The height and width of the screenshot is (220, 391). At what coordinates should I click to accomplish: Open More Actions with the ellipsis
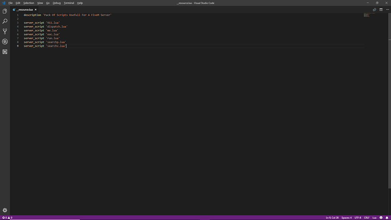click(x=387, y=10)
